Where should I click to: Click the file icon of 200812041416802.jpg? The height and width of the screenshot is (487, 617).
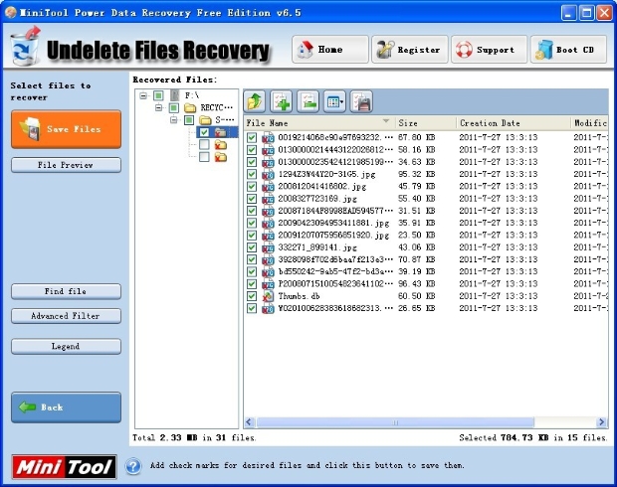pyautogui.click(x=268, y=186)
